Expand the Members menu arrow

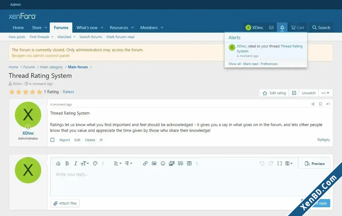[162, 28]
